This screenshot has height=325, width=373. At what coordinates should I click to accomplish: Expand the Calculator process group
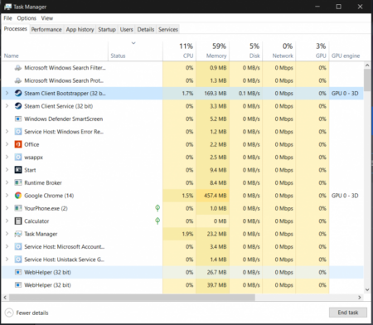(7, 221)
